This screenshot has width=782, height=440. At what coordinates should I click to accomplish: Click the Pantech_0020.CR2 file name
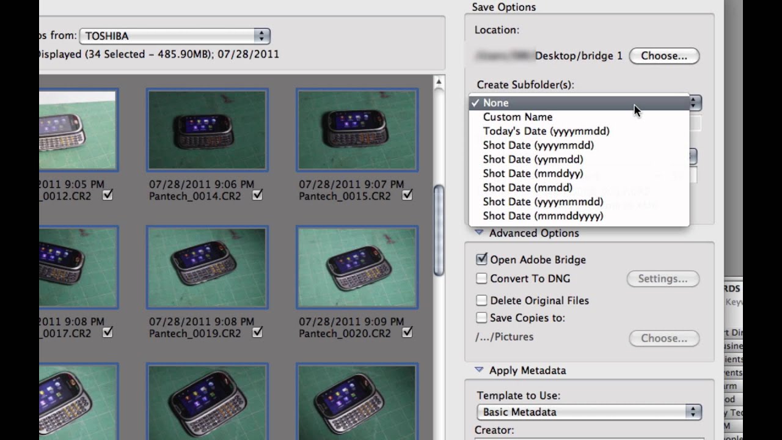tap(345, 334)
